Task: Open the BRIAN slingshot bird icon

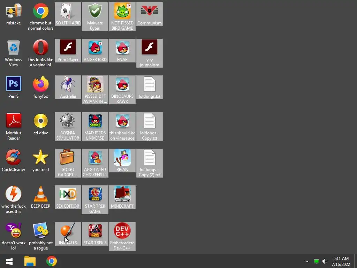Action: point(122,161)
